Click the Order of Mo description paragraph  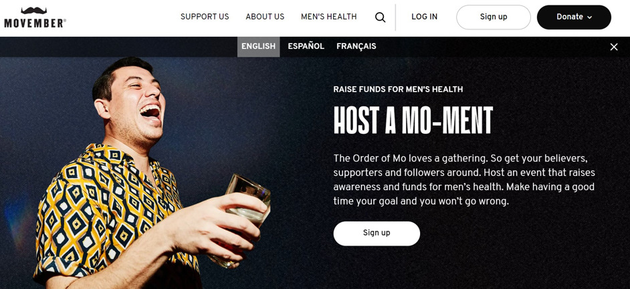pos(464,180)
